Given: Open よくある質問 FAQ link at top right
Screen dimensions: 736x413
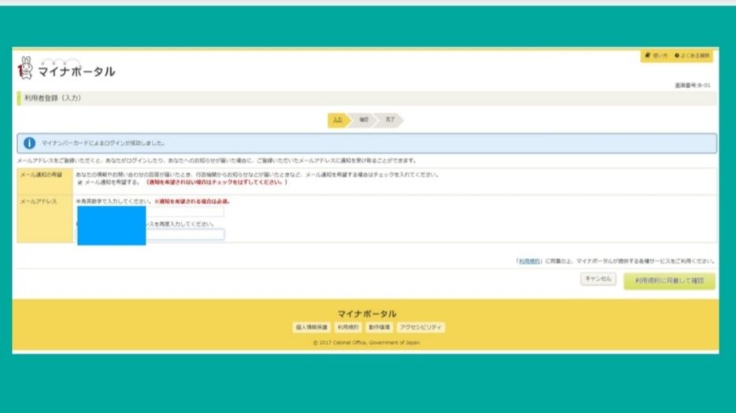Looking at the screenshot, I should coord(693,56).
